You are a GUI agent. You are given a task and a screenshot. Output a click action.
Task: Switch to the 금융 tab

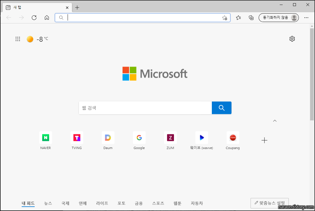pyautogui.click(x=139, y=203)
